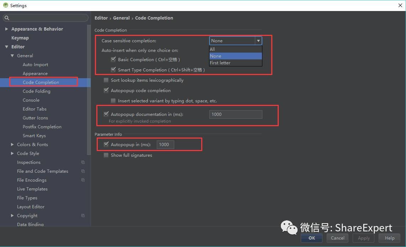
Task: Click the Help button
Action: coord(389,238)
